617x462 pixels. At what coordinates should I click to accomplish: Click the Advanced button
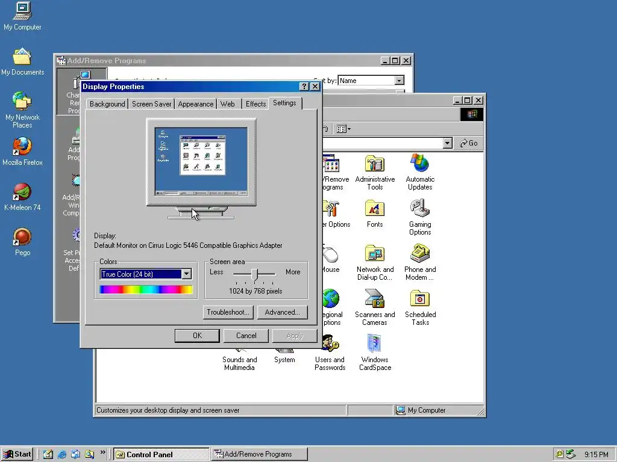pyautogui.click(x=282, y=312)
